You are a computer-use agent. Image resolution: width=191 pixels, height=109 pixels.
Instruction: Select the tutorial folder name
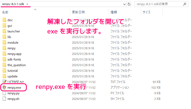13,71
